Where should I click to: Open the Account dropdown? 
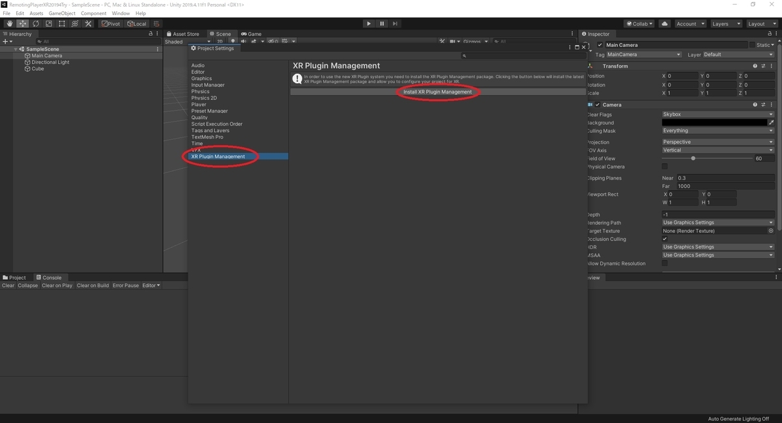[690, 23]
